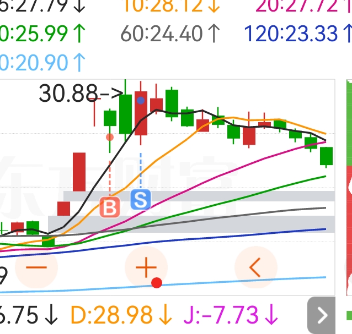The width and height of the screenshot is (352, 334).
Task: Tap the left chevron scroll-back button
Action: [256, 267]
